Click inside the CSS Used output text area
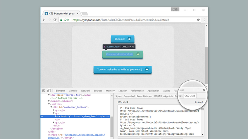This screenshot has width=248, height=139. pos(159,120)
